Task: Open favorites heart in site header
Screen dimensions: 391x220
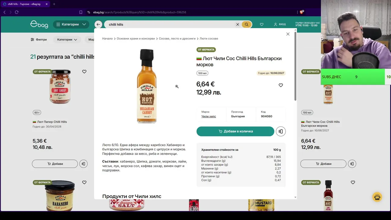Action: (261, 24)
